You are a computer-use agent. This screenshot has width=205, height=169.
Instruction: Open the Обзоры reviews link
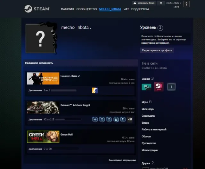coord(146,136)
